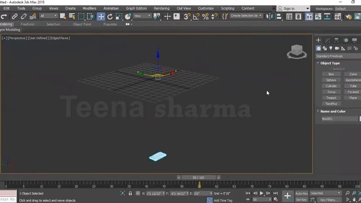Open the Schematic View icon
Image resolution: width=361 pixels, height=203 pixels.
[327, 16]
